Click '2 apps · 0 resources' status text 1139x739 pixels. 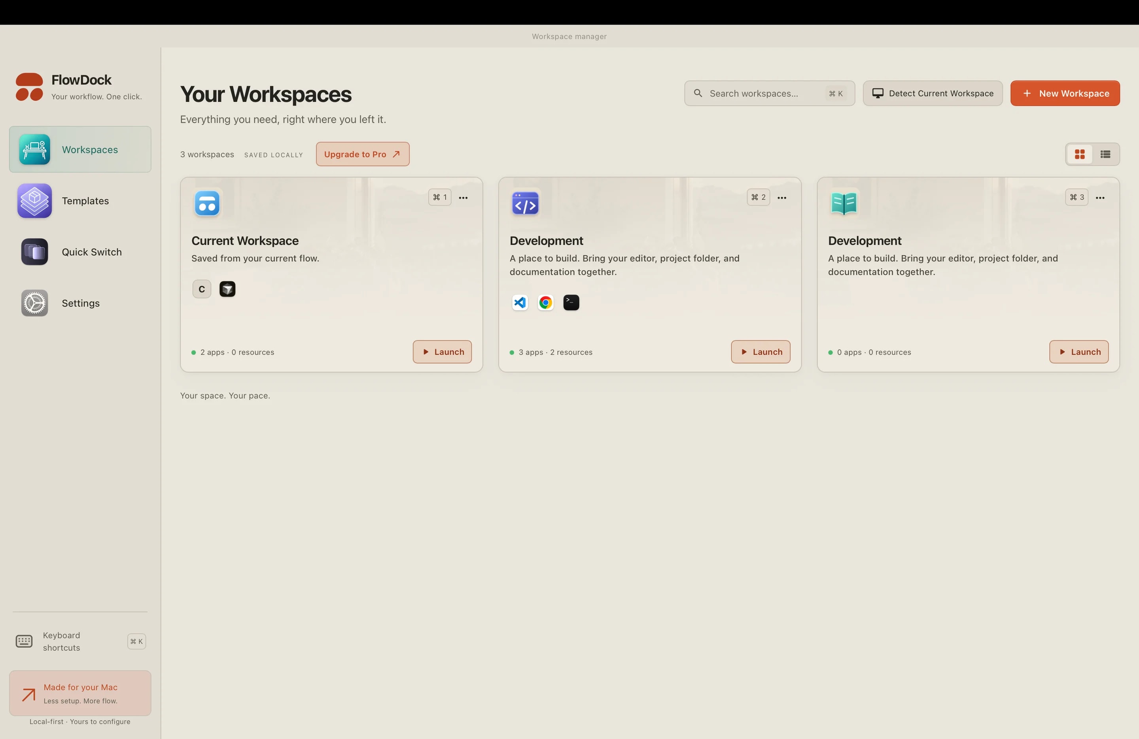point(237,353)
